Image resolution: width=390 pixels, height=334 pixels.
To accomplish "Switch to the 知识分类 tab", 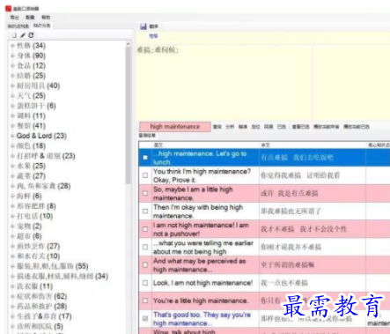I will (x=41, y=26).
